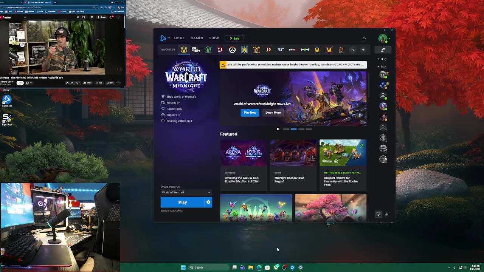Open the Sale tab
The image size is (484, 272).
[x=234, y=38]
